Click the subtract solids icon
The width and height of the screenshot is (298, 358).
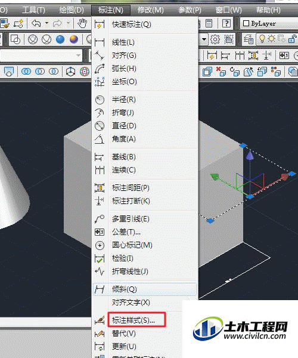tap(40, 72)
